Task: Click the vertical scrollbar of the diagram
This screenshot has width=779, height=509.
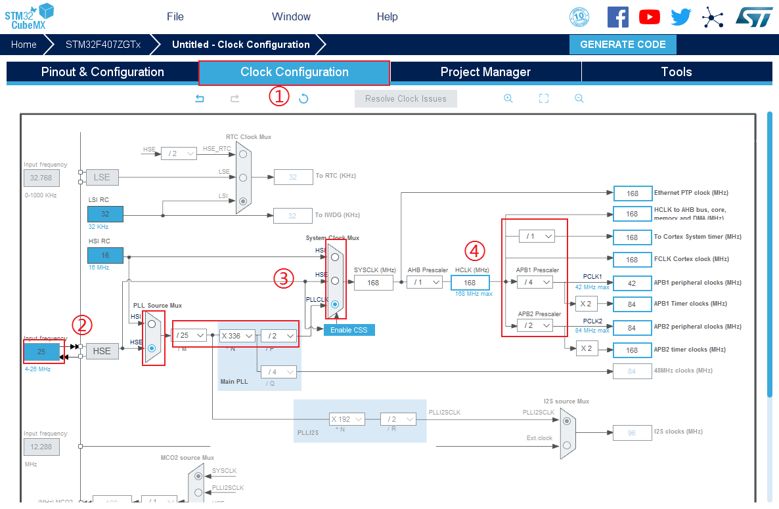Action: click(770, 253)
